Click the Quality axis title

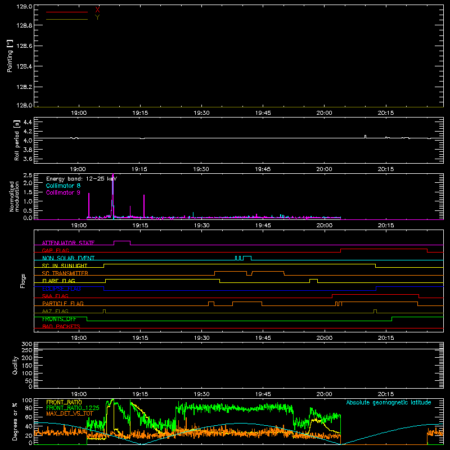(x=15, y=366)
